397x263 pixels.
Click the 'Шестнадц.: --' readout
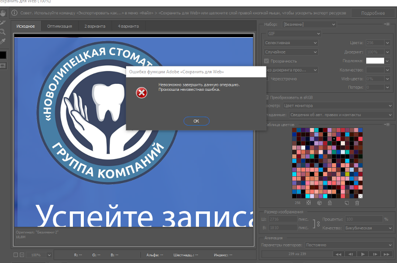point(186,255)
